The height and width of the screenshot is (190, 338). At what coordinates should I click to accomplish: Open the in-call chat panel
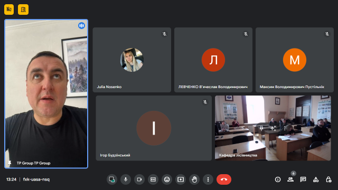click(303, 179)
